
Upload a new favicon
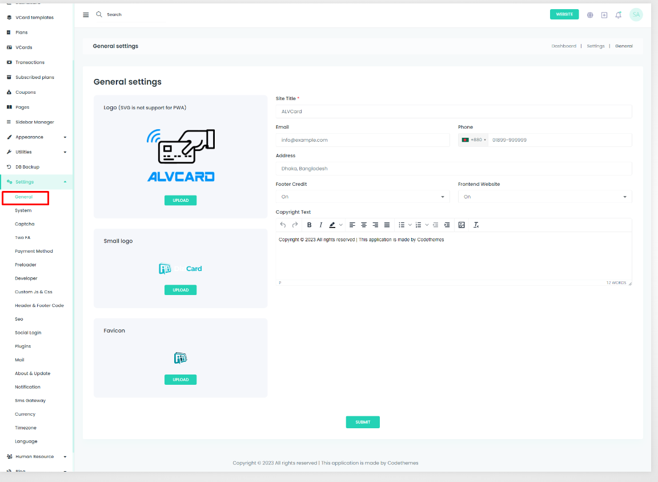tap(180, 380)
